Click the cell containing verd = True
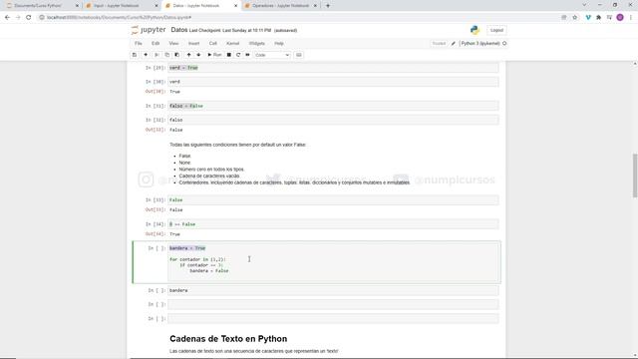This screenshot has height=359, width=638. tap(333, 68)
